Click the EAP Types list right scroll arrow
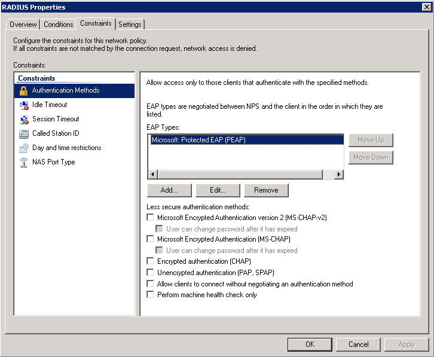 pos(339,174)
